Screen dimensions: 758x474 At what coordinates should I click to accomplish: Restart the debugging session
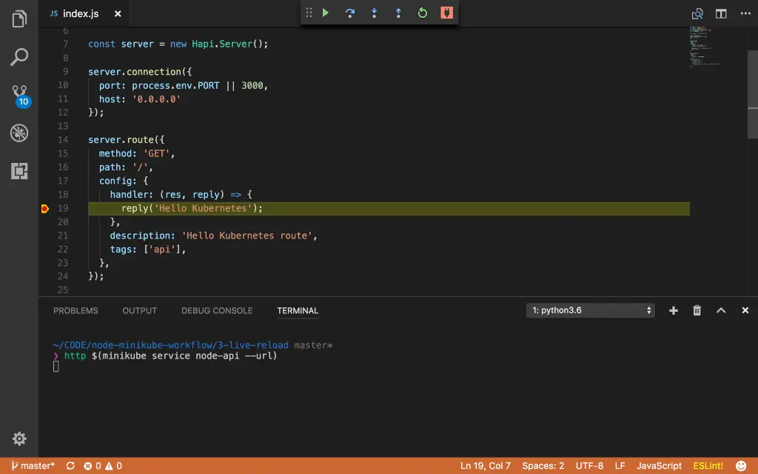pos(423,13)
